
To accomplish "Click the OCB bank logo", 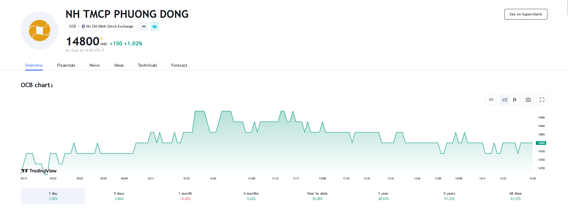I will click(x=40, y=31).
